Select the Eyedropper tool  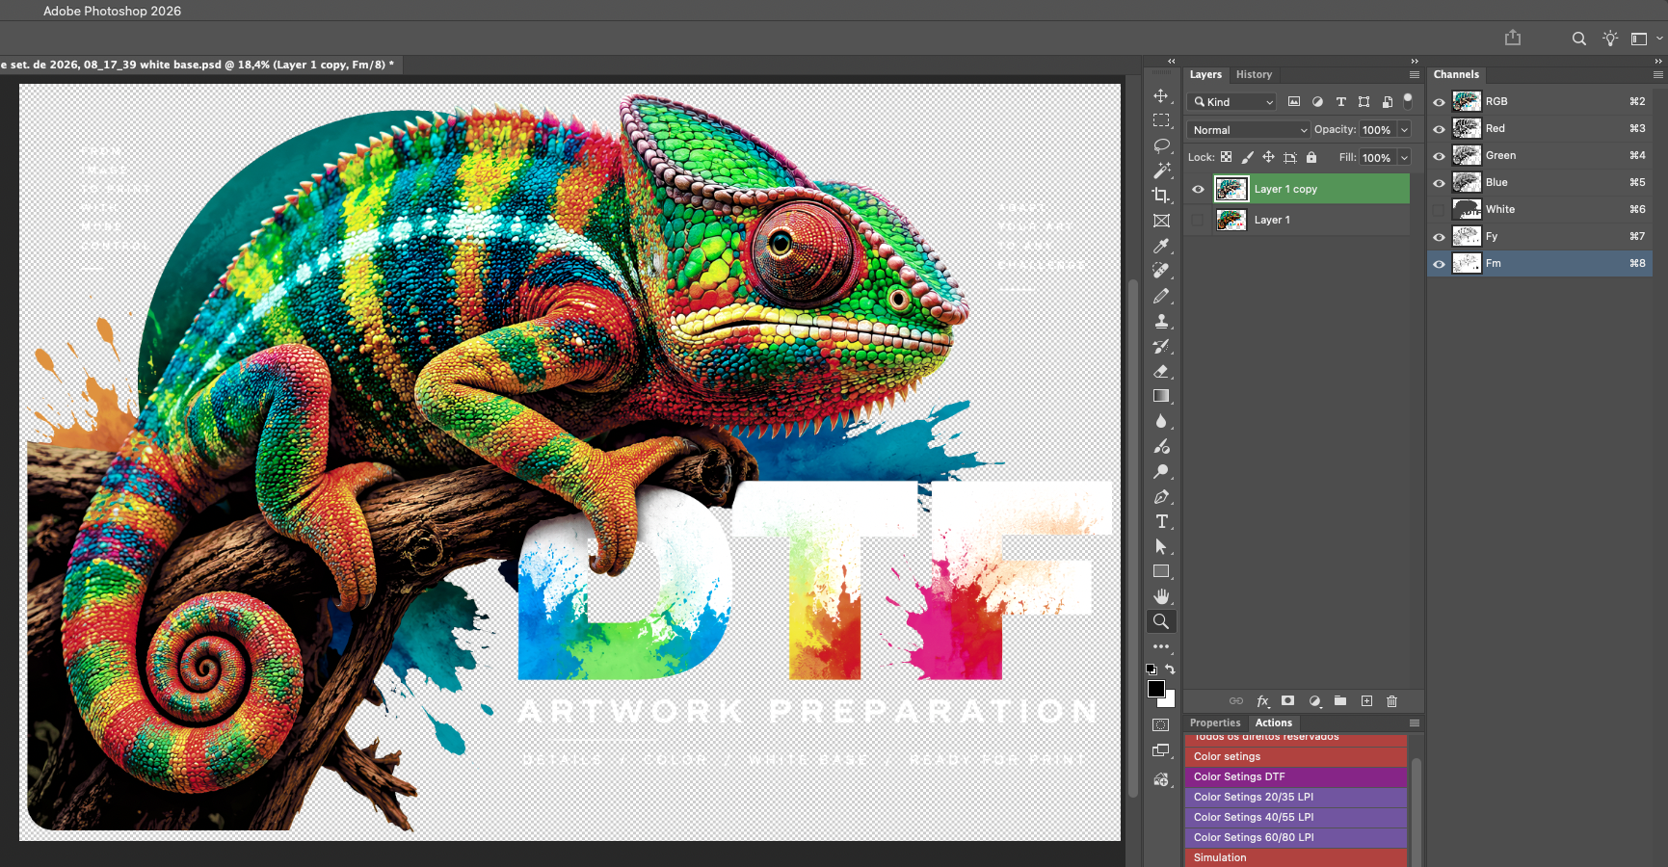pyautogui.click(x=1161, y=246)
